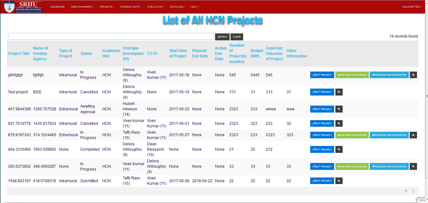Image resolution: width=428 pixels, height=203 pixels.
Task: Go to page 2 of results
Action: (413, 191)
